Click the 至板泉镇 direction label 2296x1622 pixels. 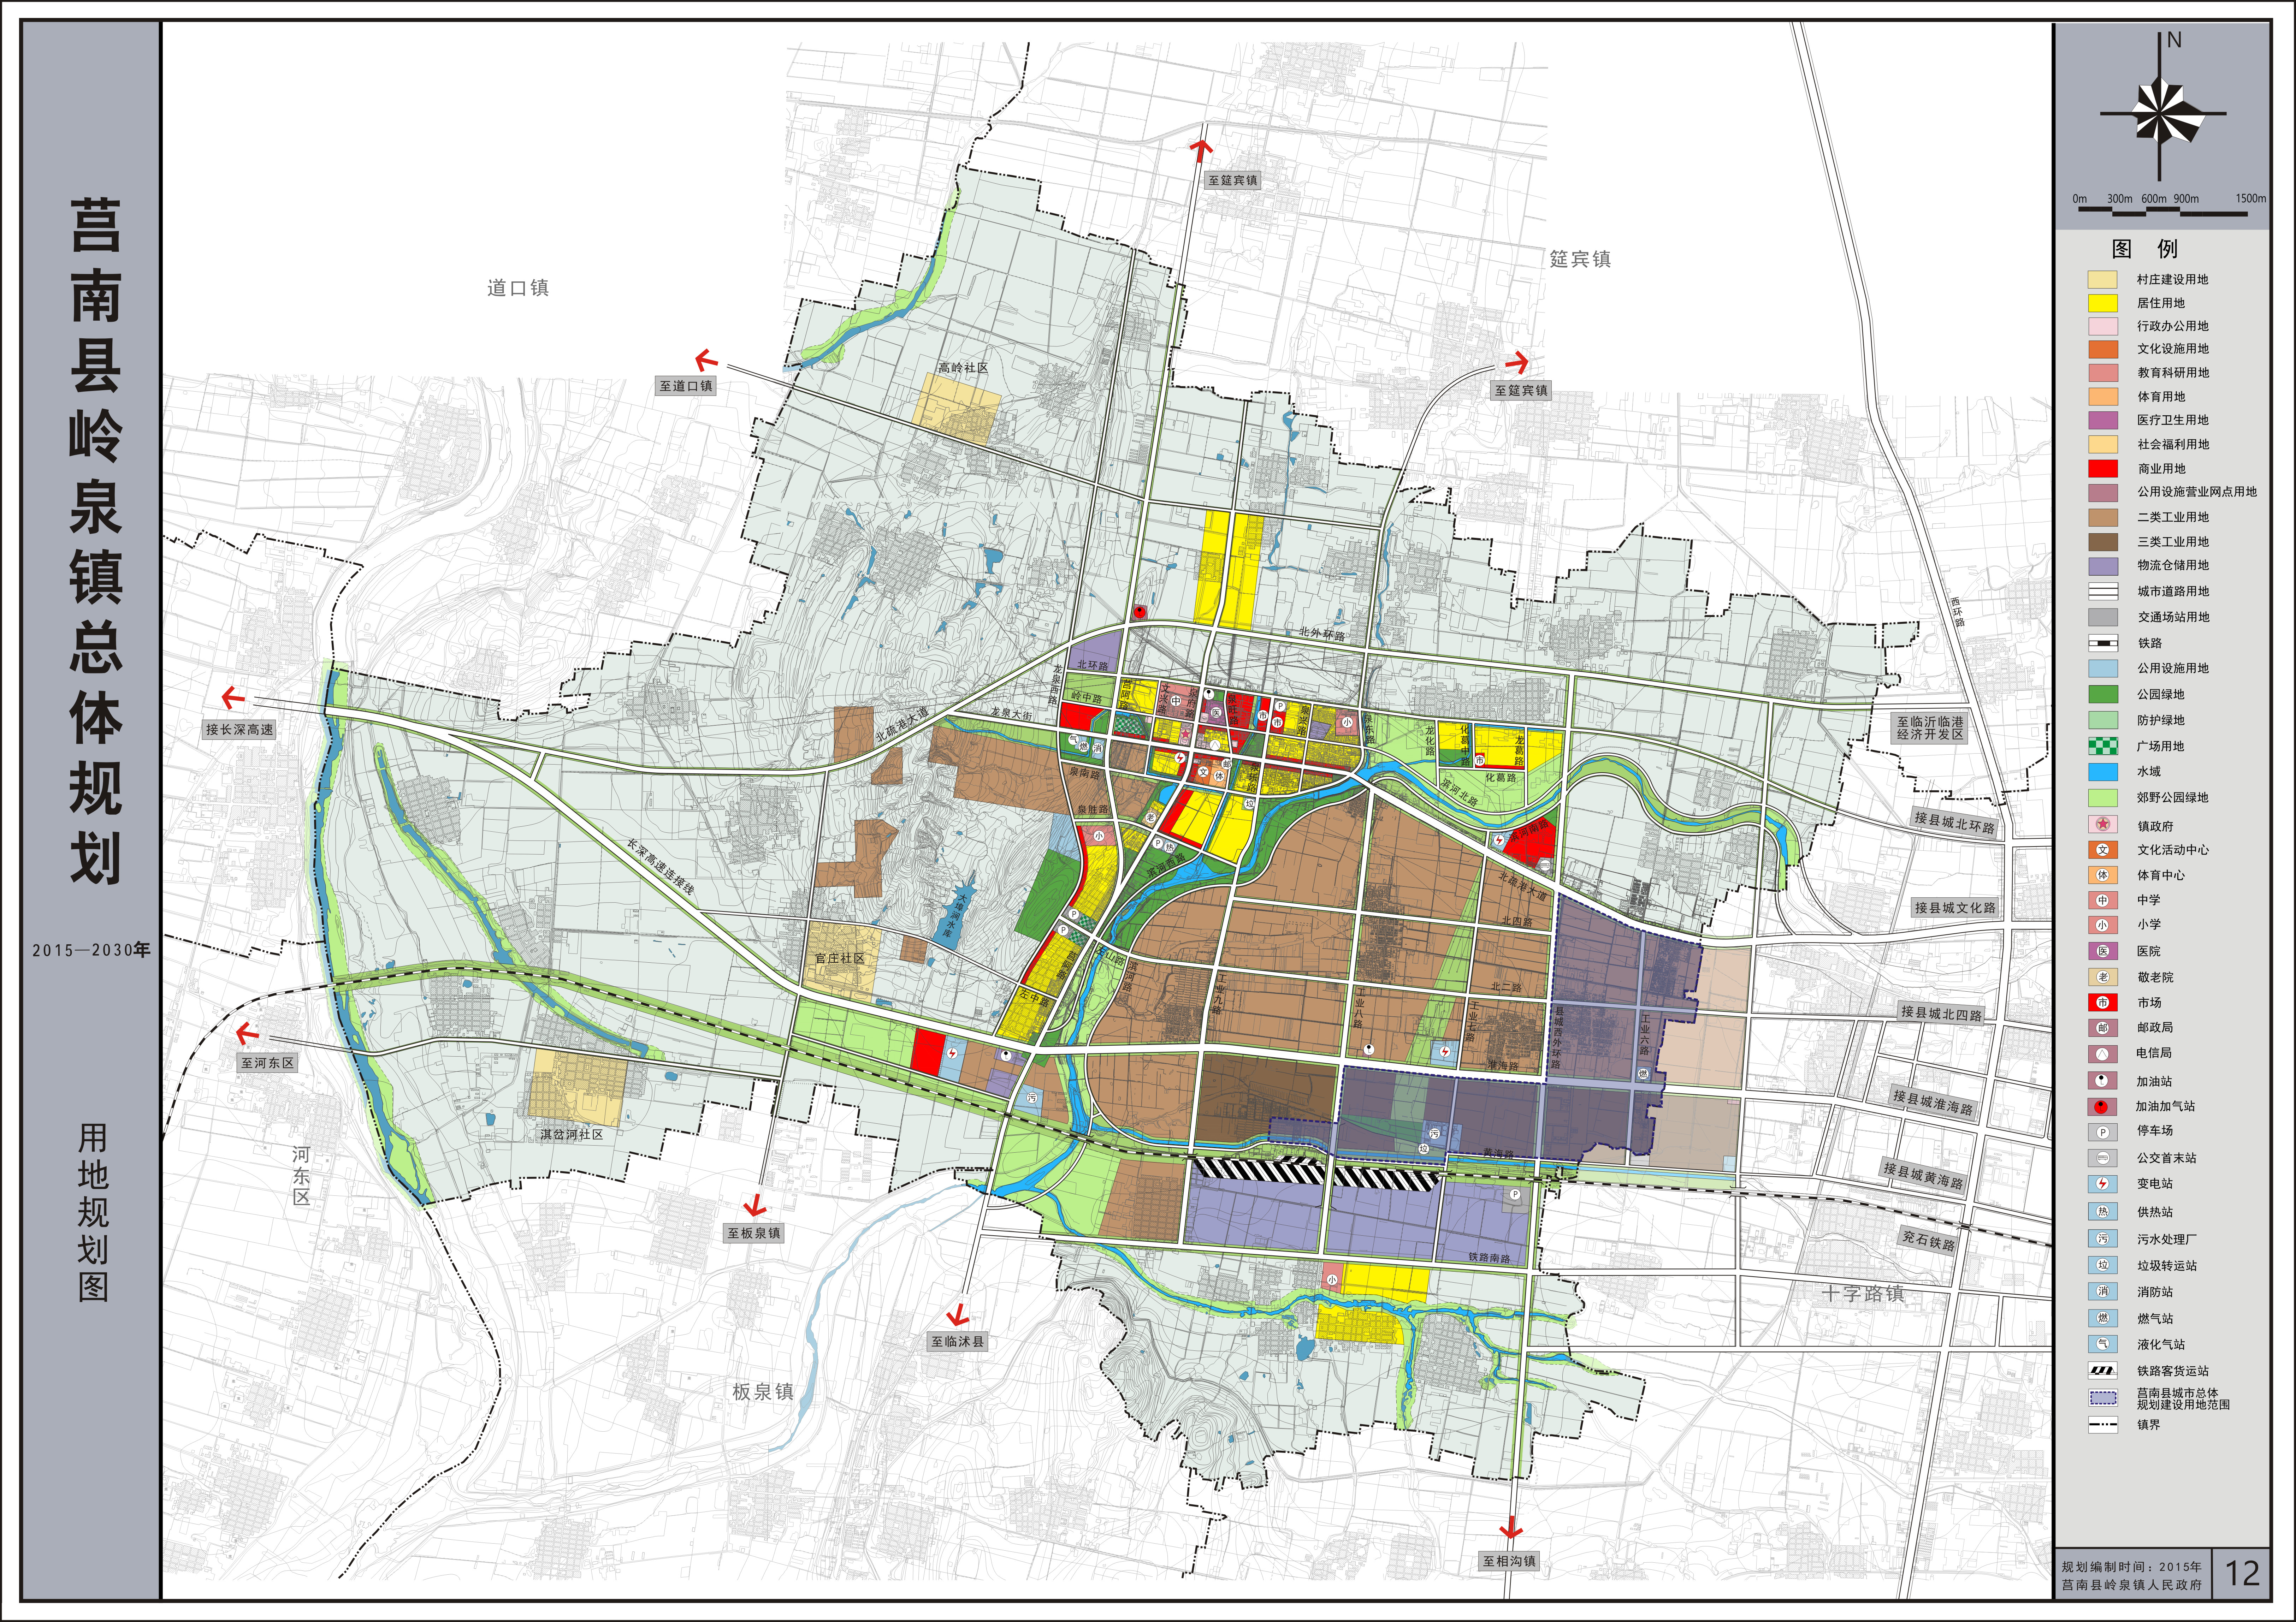[x=754, y=1233]
